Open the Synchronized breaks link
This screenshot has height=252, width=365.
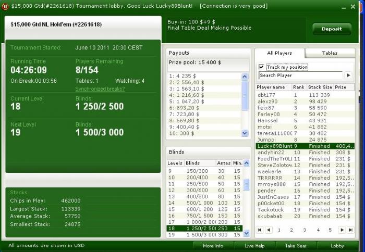pyautogui.click(x=100, y=89)
